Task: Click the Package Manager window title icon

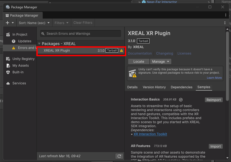Action: [x=7, y=7]
